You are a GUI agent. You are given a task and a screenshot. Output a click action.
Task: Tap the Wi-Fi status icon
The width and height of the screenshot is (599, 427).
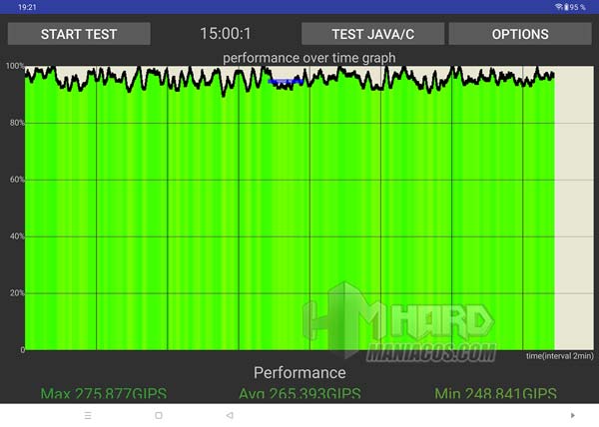pos(558,7)
